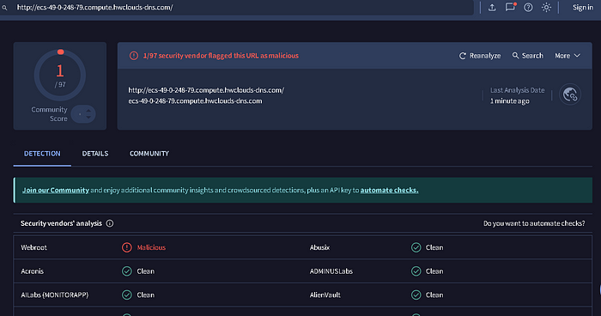This screenshot has width=601, height=316.
Task: Select the DETECTION tab
Action: coord(42,154)
